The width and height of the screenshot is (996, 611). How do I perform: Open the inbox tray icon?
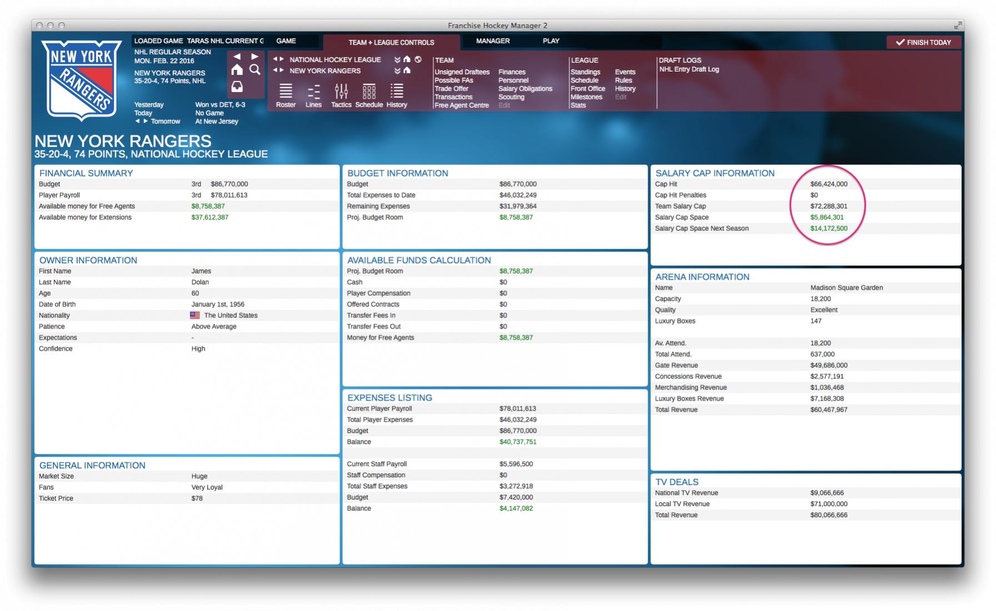click(x=237, y=87)
